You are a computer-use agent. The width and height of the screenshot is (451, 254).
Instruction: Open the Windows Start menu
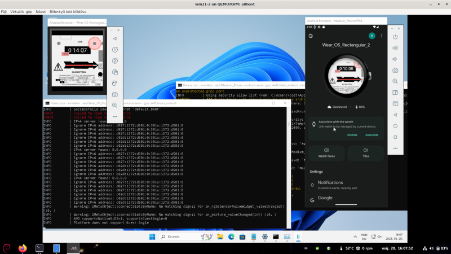click(x=152, y=237)
